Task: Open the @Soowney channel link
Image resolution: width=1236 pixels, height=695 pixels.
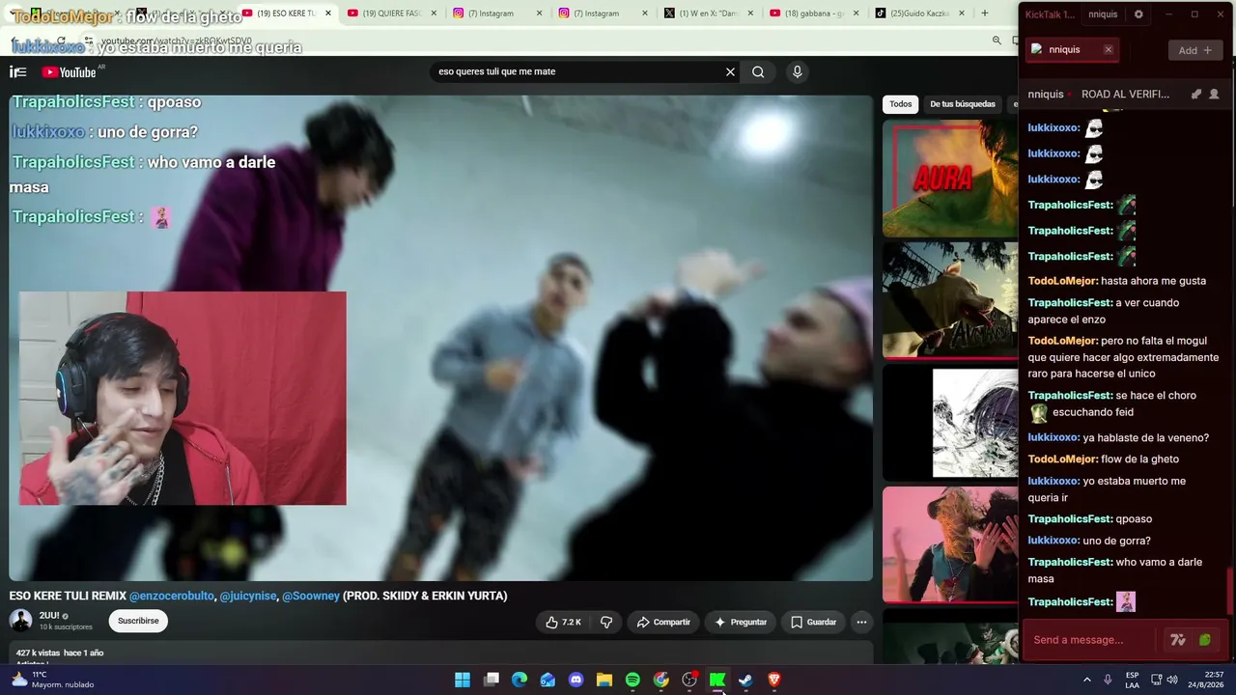Action: point(311,597)
